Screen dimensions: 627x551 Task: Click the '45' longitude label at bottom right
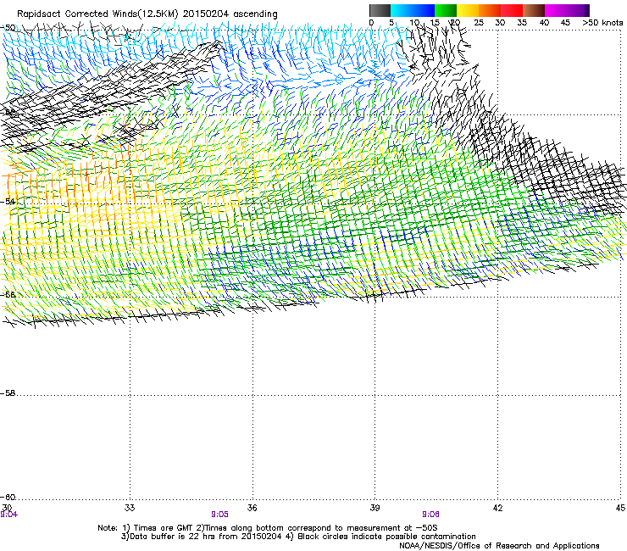point(620,508)
